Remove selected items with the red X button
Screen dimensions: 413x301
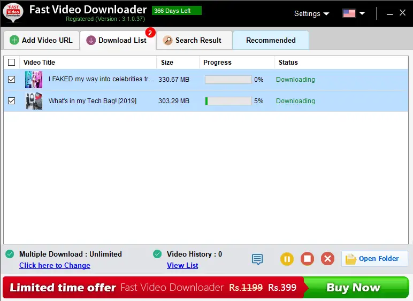tap(327, 259)
